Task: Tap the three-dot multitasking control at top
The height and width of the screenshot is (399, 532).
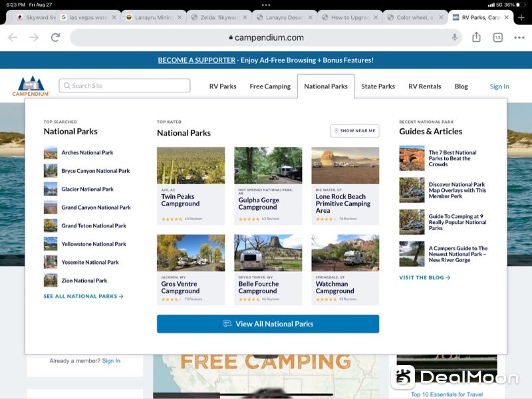Action: (x=266, y=5)
